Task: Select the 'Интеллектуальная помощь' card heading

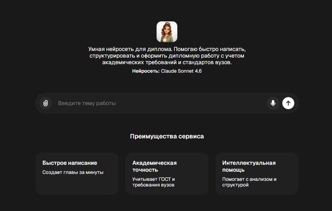Action: tap(249, 166)
